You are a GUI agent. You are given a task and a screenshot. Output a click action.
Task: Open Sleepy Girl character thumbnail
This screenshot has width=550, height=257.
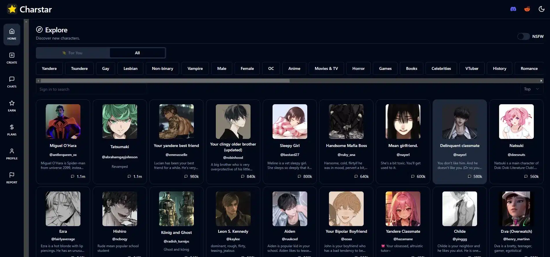pos(290,122)
